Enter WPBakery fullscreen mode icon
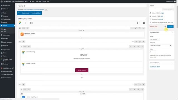 point(138,23)
